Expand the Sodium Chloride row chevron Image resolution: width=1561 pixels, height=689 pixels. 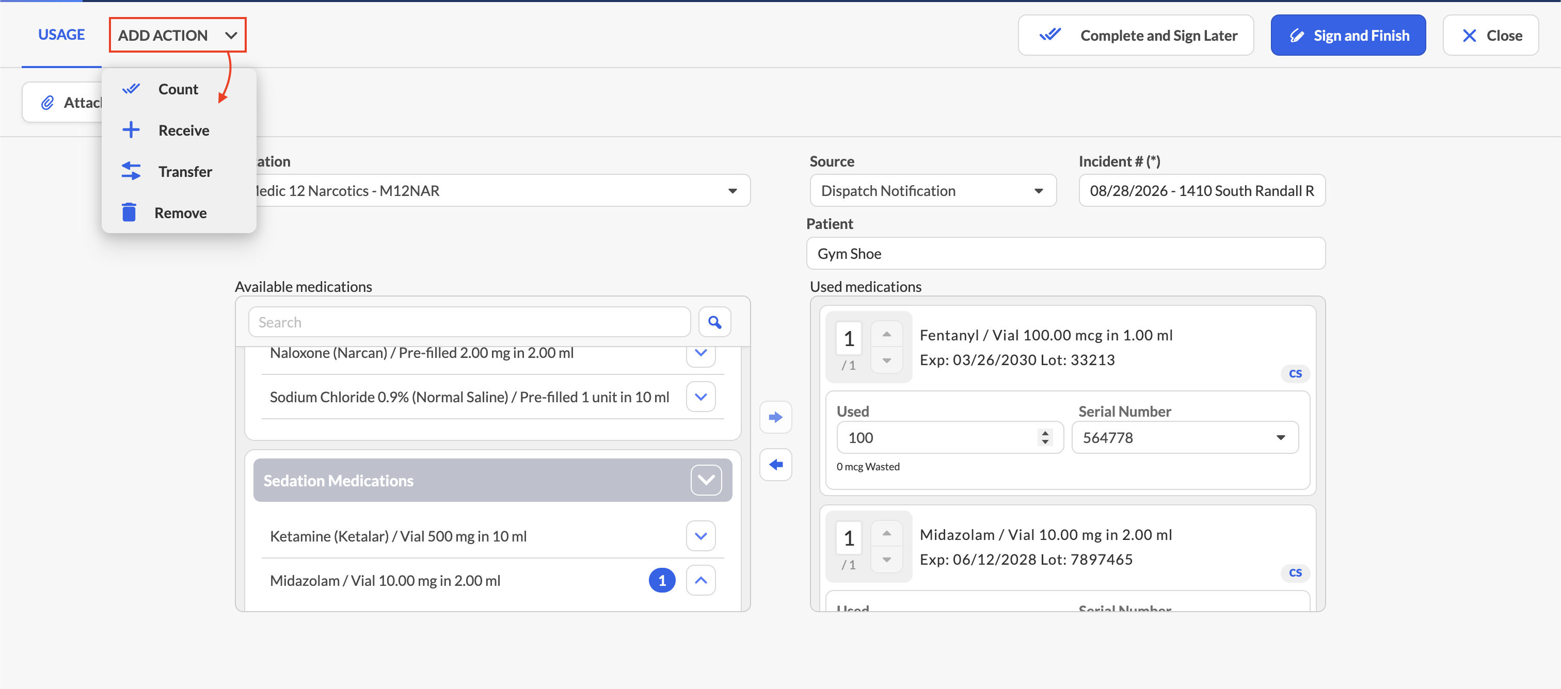coord(700,397)
